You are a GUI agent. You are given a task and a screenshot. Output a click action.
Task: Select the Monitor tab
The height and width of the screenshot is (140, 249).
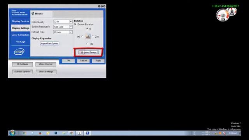pyautogui.click(x=42, y=14)
